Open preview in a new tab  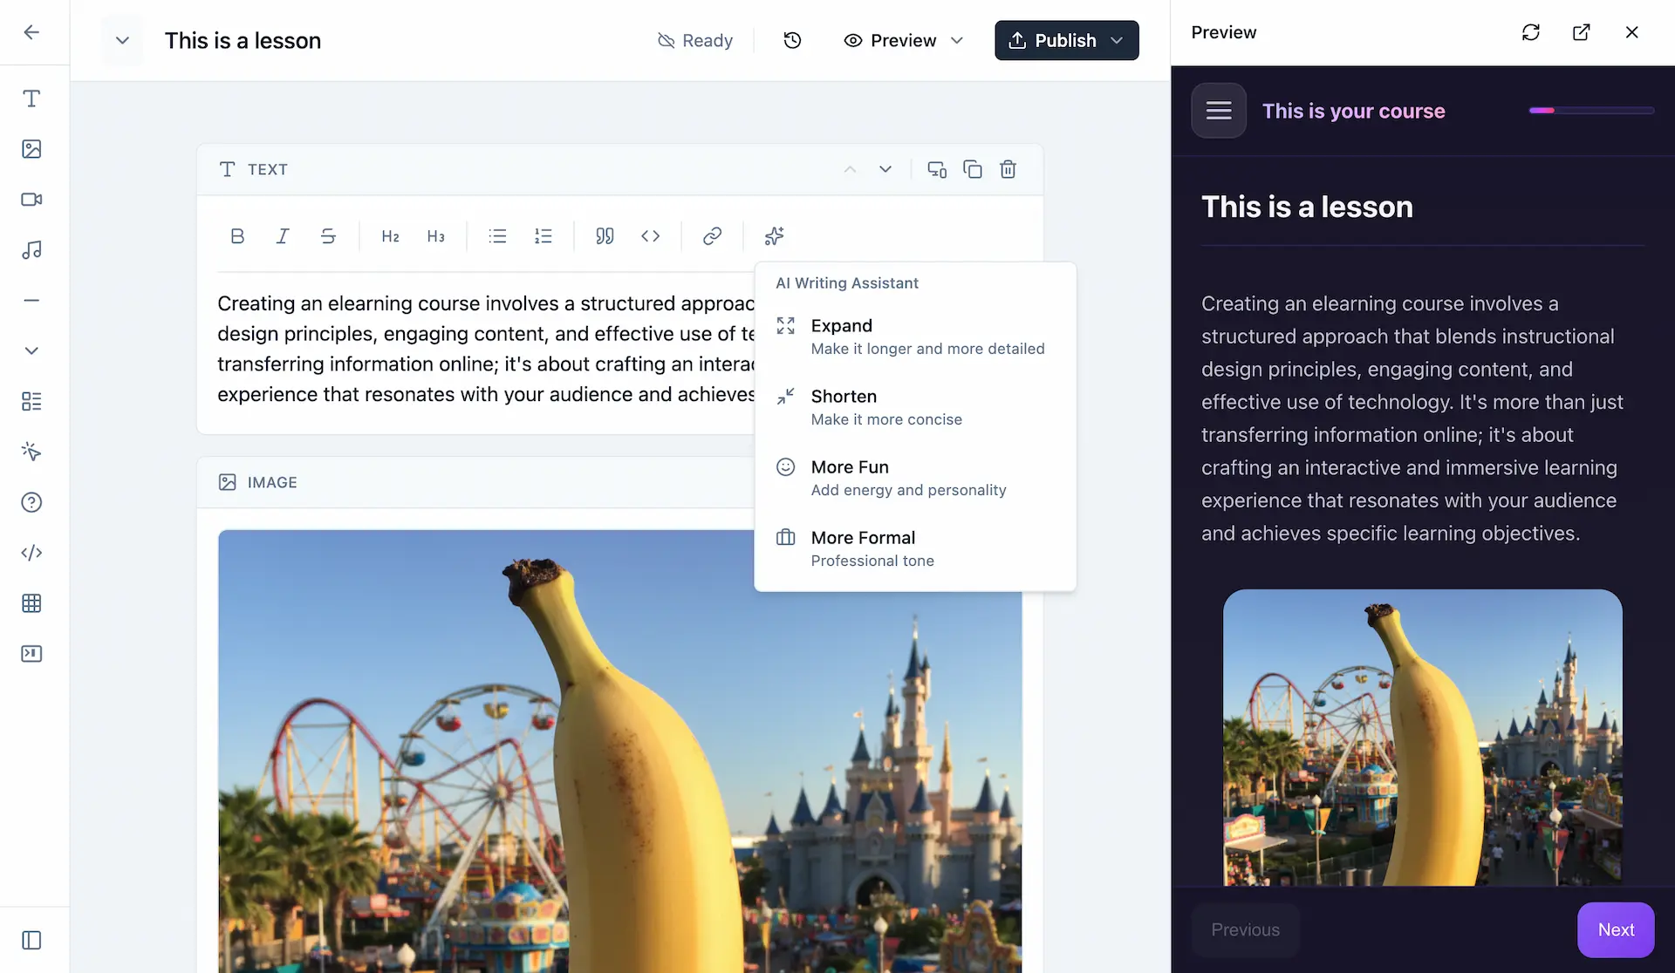[1582, 32]
